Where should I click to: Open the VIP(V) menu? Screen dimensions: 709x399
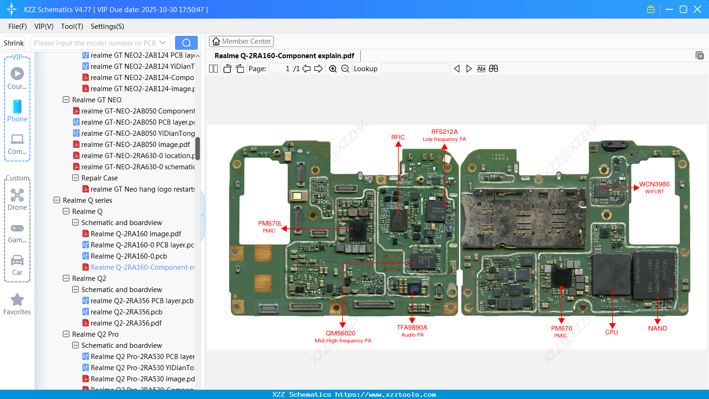tap(44, 27)
